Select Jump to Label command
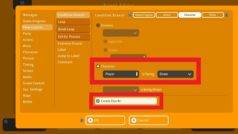Viewport: 238px width, 134px height. pyautogui.click(x=68, y=56)
